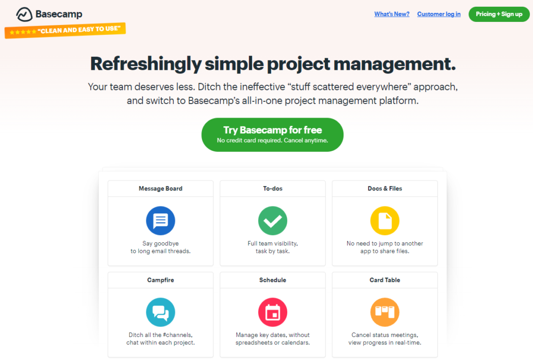Click the Docs & Files card title
The width and height of the screenshot is (533, 362).
(x=385, y=188)
